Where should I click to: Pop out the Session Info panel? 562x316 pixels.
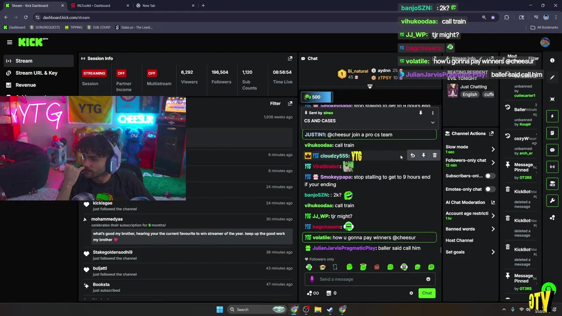[x=290, y=58]
